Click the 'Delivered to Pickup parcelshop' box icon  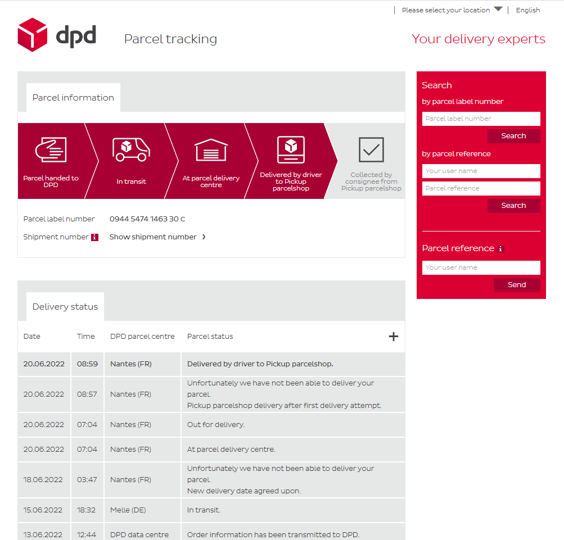pyautogui.click(x=291, y=149)
